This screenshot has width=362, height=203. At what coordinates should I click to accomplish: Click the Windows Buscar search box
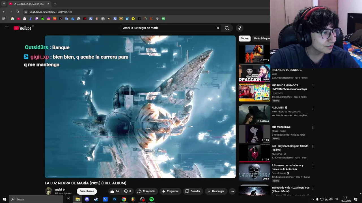tap(36, 199)
